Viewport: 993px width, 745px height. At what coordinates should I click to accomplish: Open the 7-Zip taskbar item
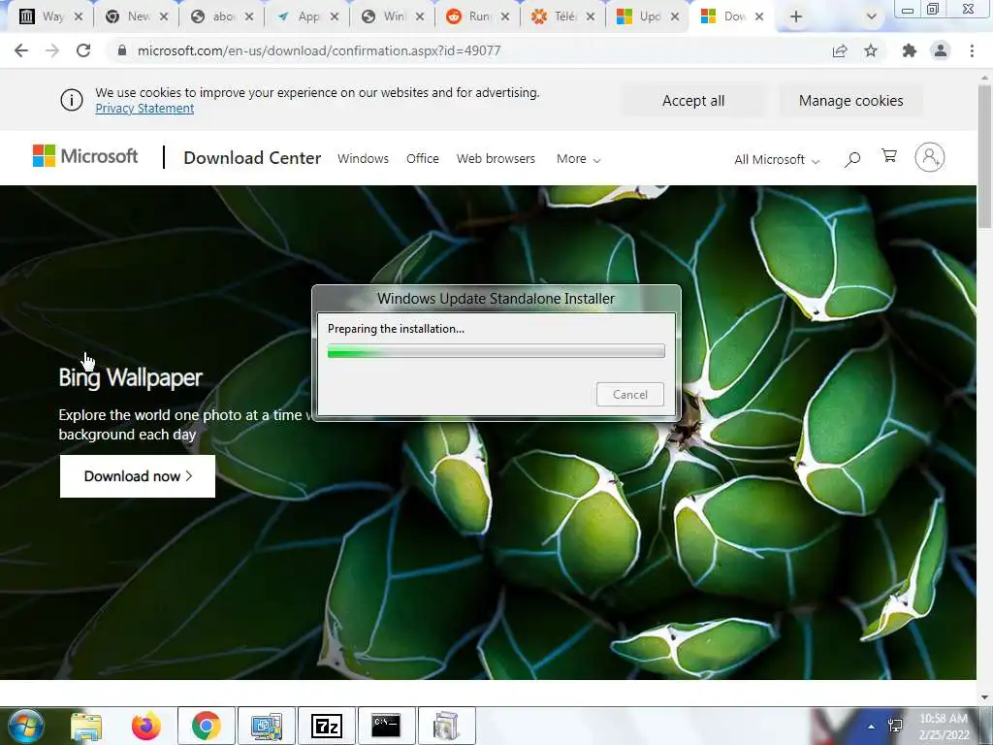(x=327, y=726)
